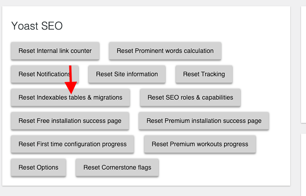Select the Reset Notifications button
This screenshot has width=306, height=196.
[45, 74]
